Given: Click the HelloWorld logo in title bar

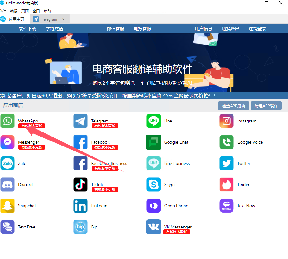Looking at the screenshot, I should pos(2,2).
